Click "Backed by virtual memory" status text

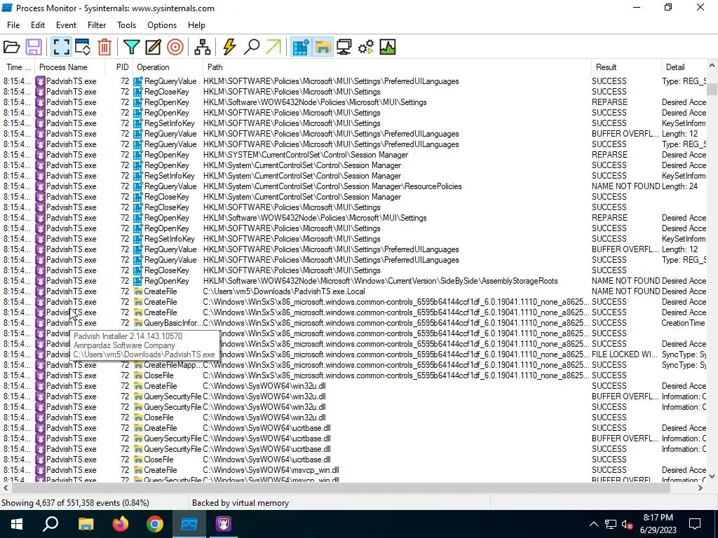pos(241,503)
